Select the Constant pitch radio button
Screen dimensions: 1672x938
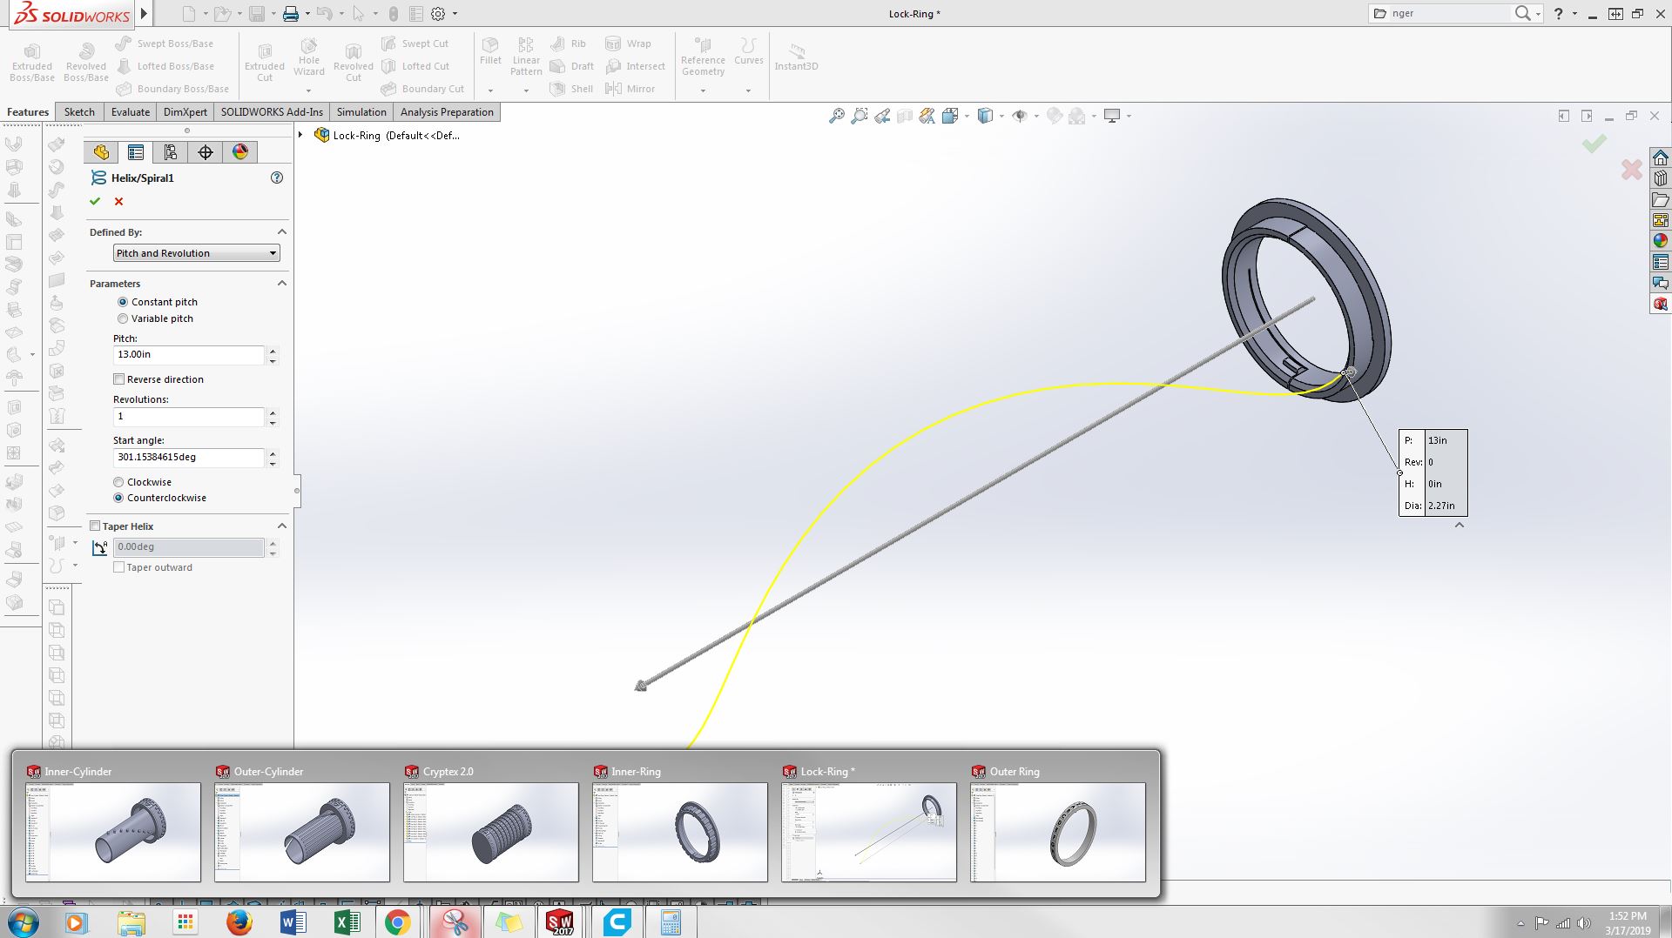[x=123, y=302]
